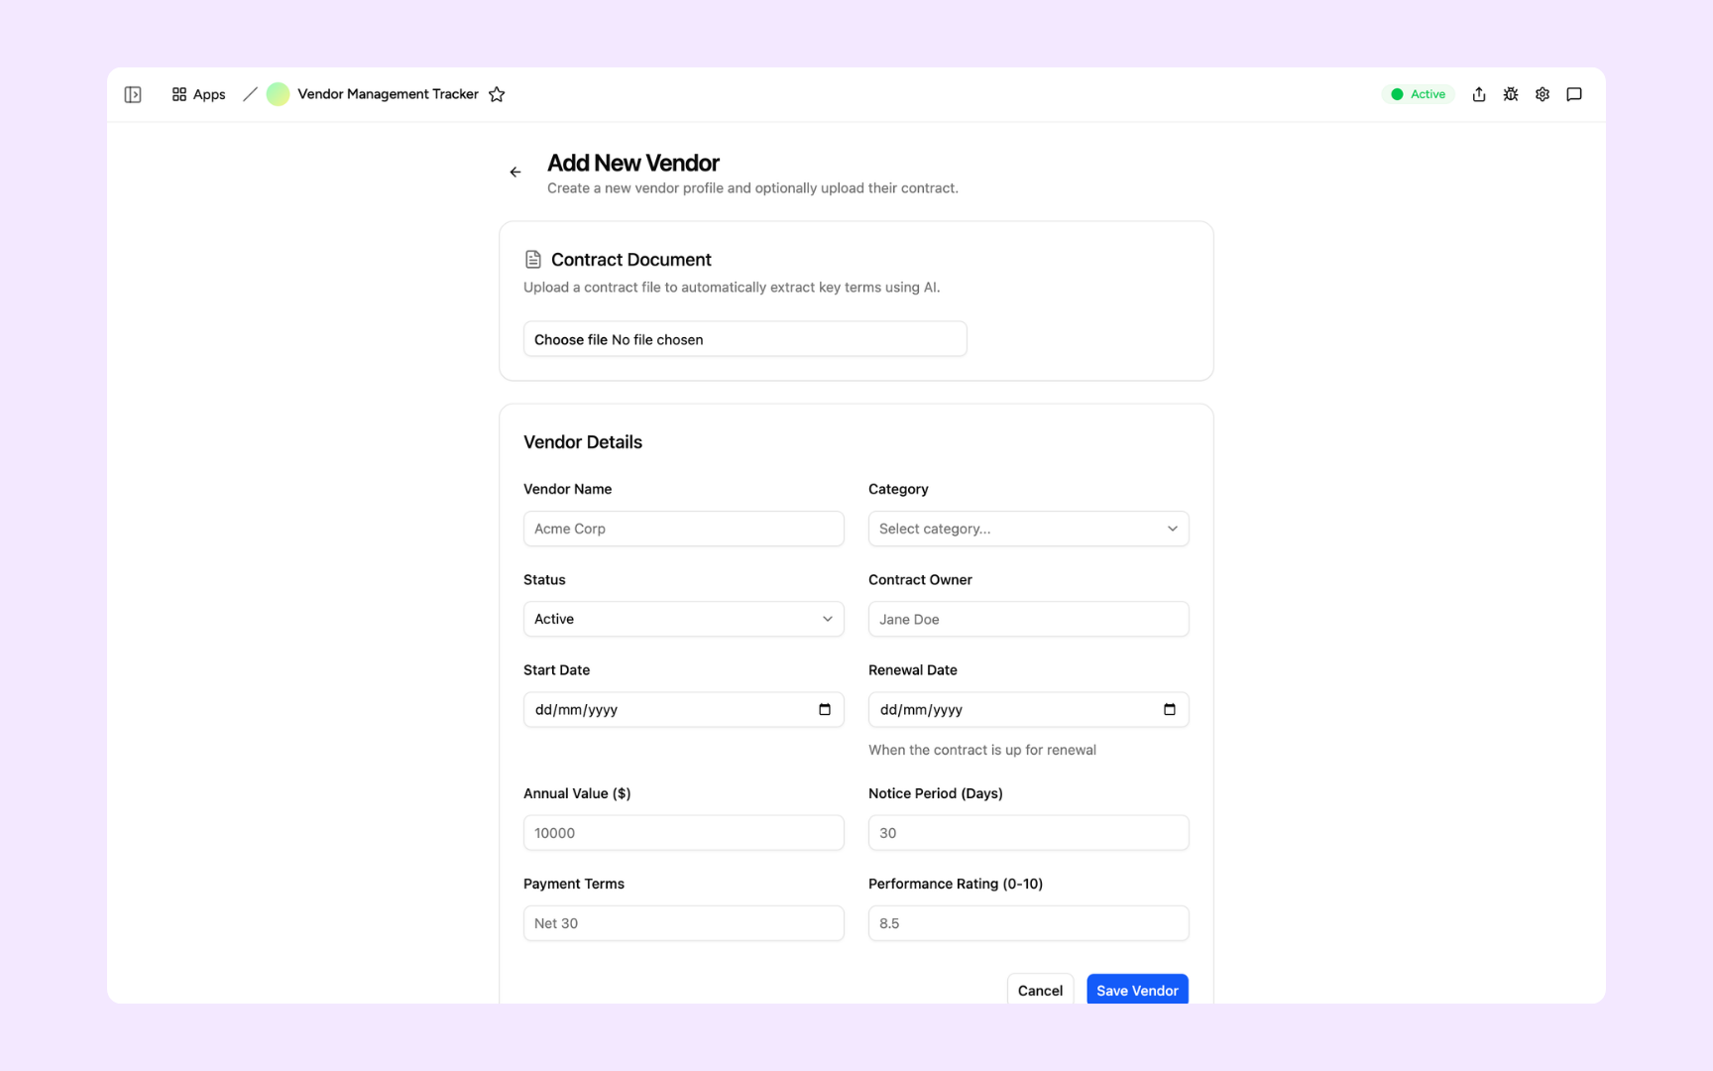The image size is (1713, 1071).
Task: Open the Apps grid link
Action: click(x=198, y=94)
